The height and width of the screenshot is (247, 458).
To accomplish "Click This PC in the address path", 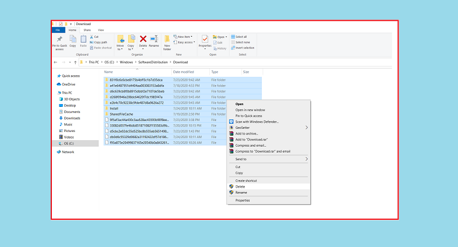I will (94, 62).
